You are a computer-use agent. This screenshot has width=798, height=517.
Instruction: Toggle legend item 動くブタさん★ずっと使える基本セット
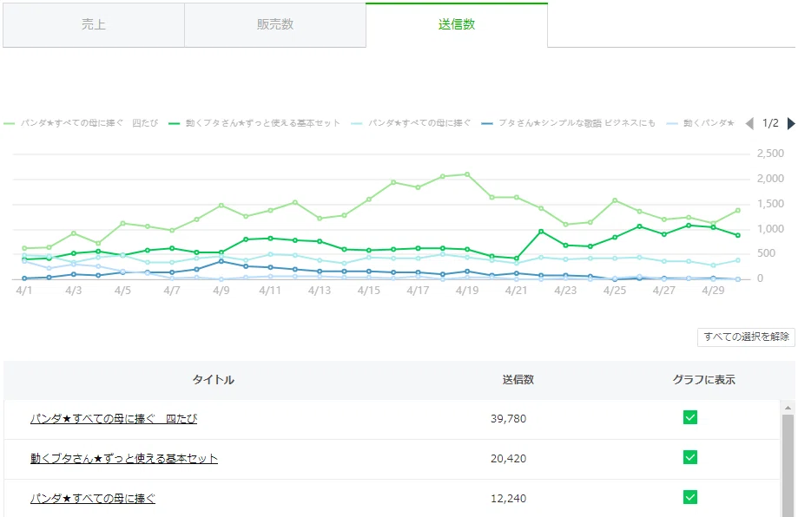(x=254, y=123)
